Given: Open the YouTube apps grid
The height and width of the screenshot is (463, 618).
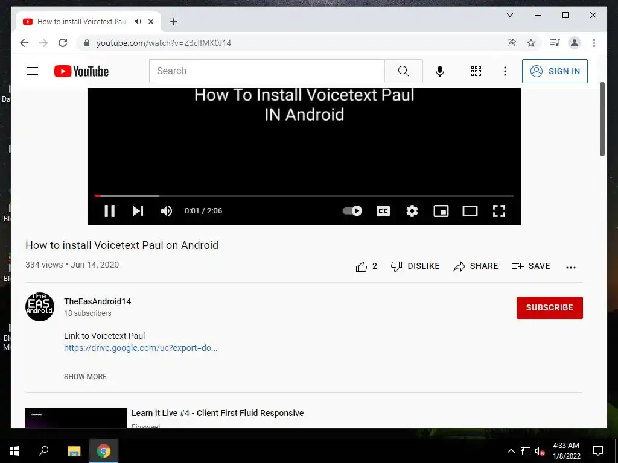Looking at the screenshot, I should pyautogui.click(x=476, y=71).
